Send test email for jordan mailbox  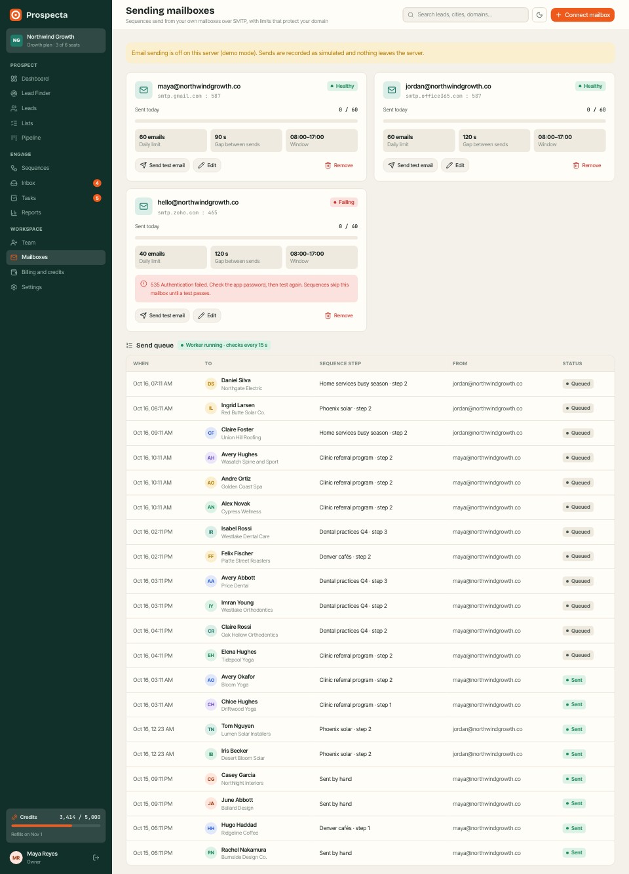coord(411,165)
